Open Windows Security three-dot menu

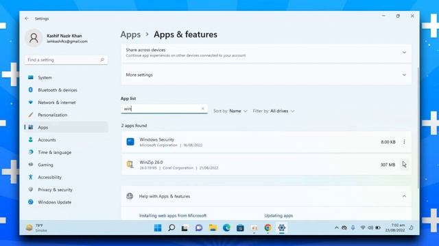404,142
